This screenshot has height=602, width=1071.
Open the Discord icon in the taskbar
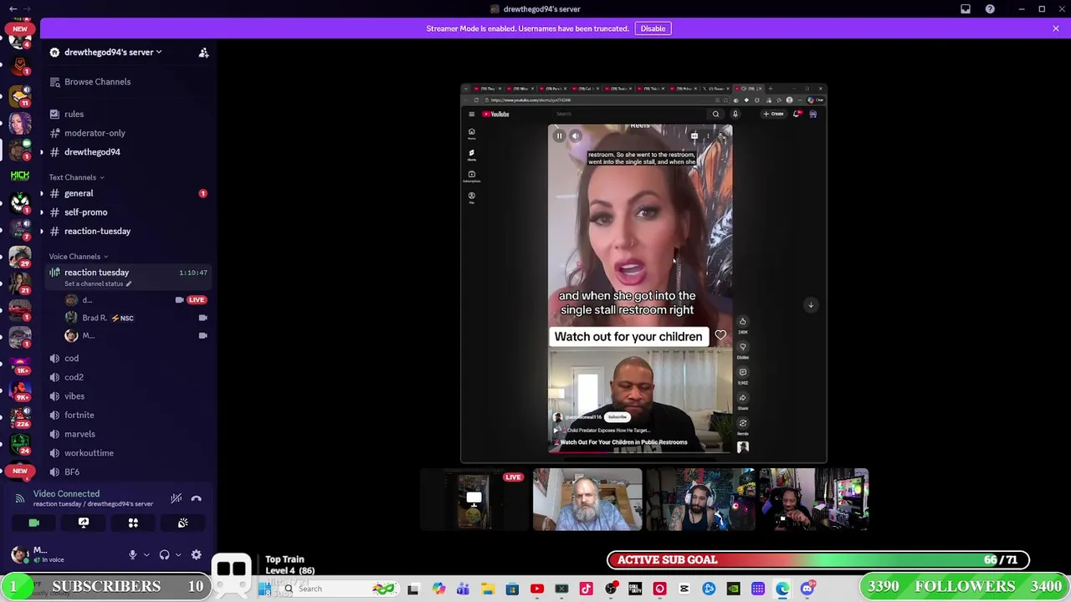coord(807,589)
